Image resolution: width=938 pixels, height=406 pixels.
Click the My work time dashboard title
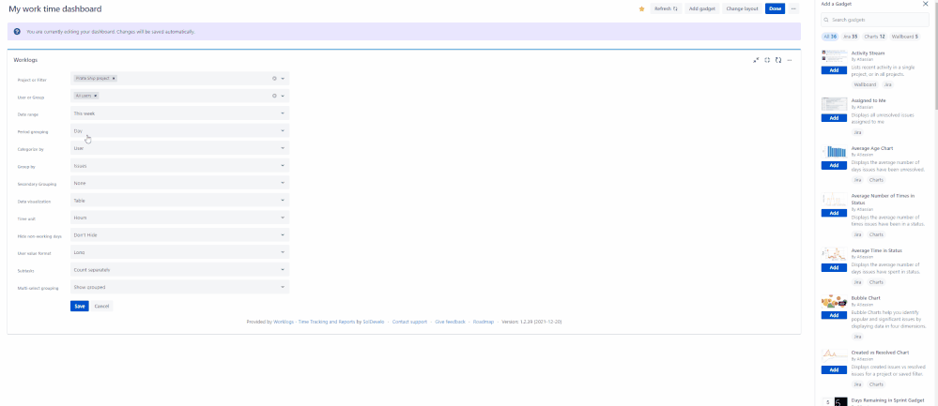point(55,9)
